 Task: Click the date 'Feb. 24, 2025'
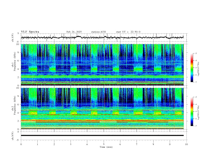coord(74,32)
